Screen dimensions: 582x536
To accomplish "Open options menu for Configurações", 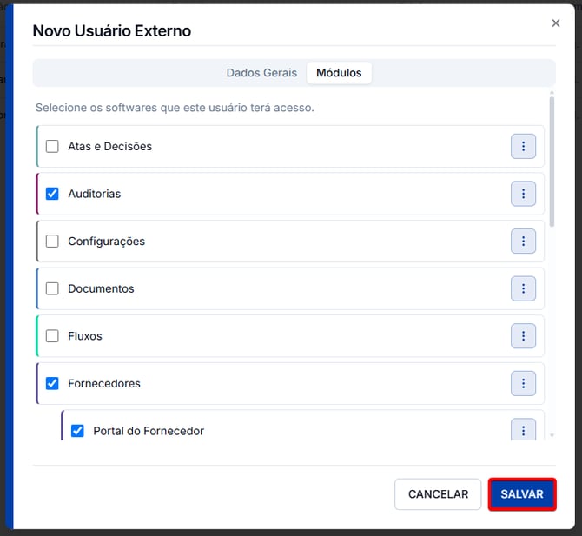I will point(523,242).
